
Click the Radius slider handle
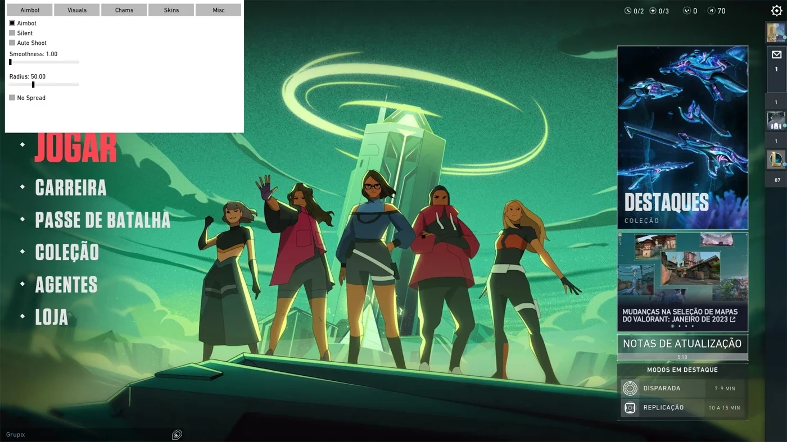coord(33,84)
